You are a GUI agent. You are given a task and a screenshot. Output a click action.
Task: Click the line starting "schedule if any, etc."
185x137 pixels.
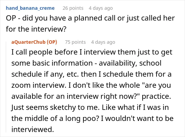click(91, 74)
